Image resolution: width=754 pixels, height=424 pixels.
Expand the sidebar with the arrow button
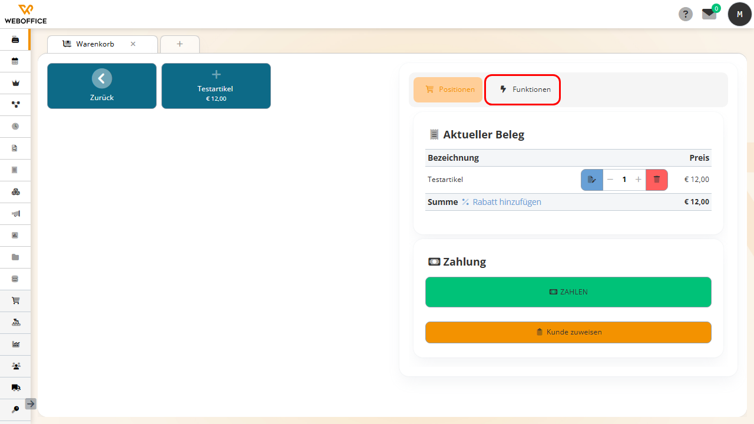pos(31,404)
